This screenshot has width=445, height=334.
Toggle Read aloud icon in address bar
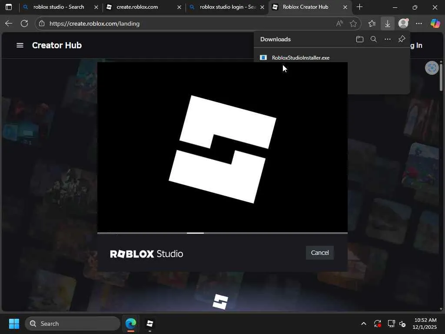[339, 23]
